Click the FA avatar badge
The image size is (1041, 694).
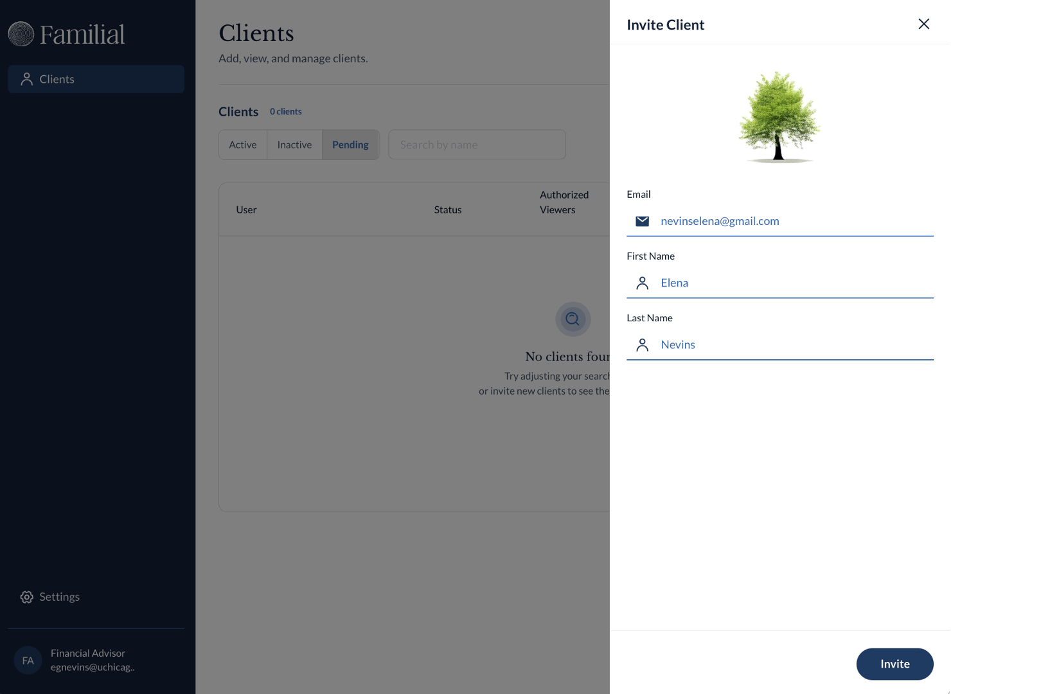click(28, 660)
